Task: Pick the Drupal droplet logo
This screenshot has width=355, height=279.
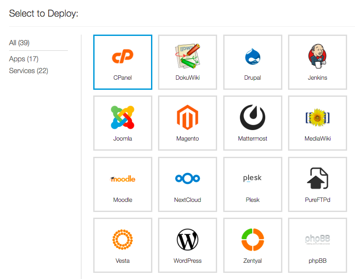Action: (x=253, y=57)
